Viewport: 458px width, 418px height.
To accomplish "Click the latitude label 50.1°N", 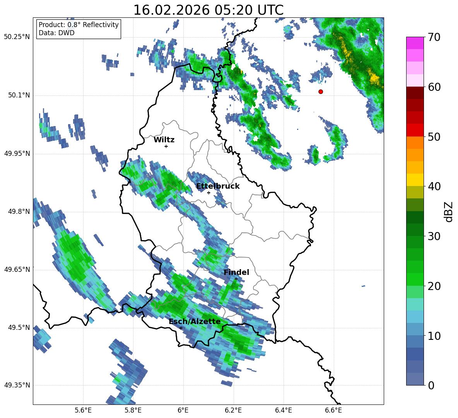I will click(x=19, y=95).
